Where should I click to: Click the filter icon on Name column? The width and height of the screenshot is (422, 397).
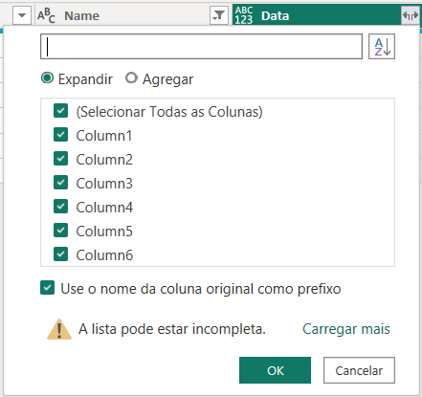tap(219, 15)
